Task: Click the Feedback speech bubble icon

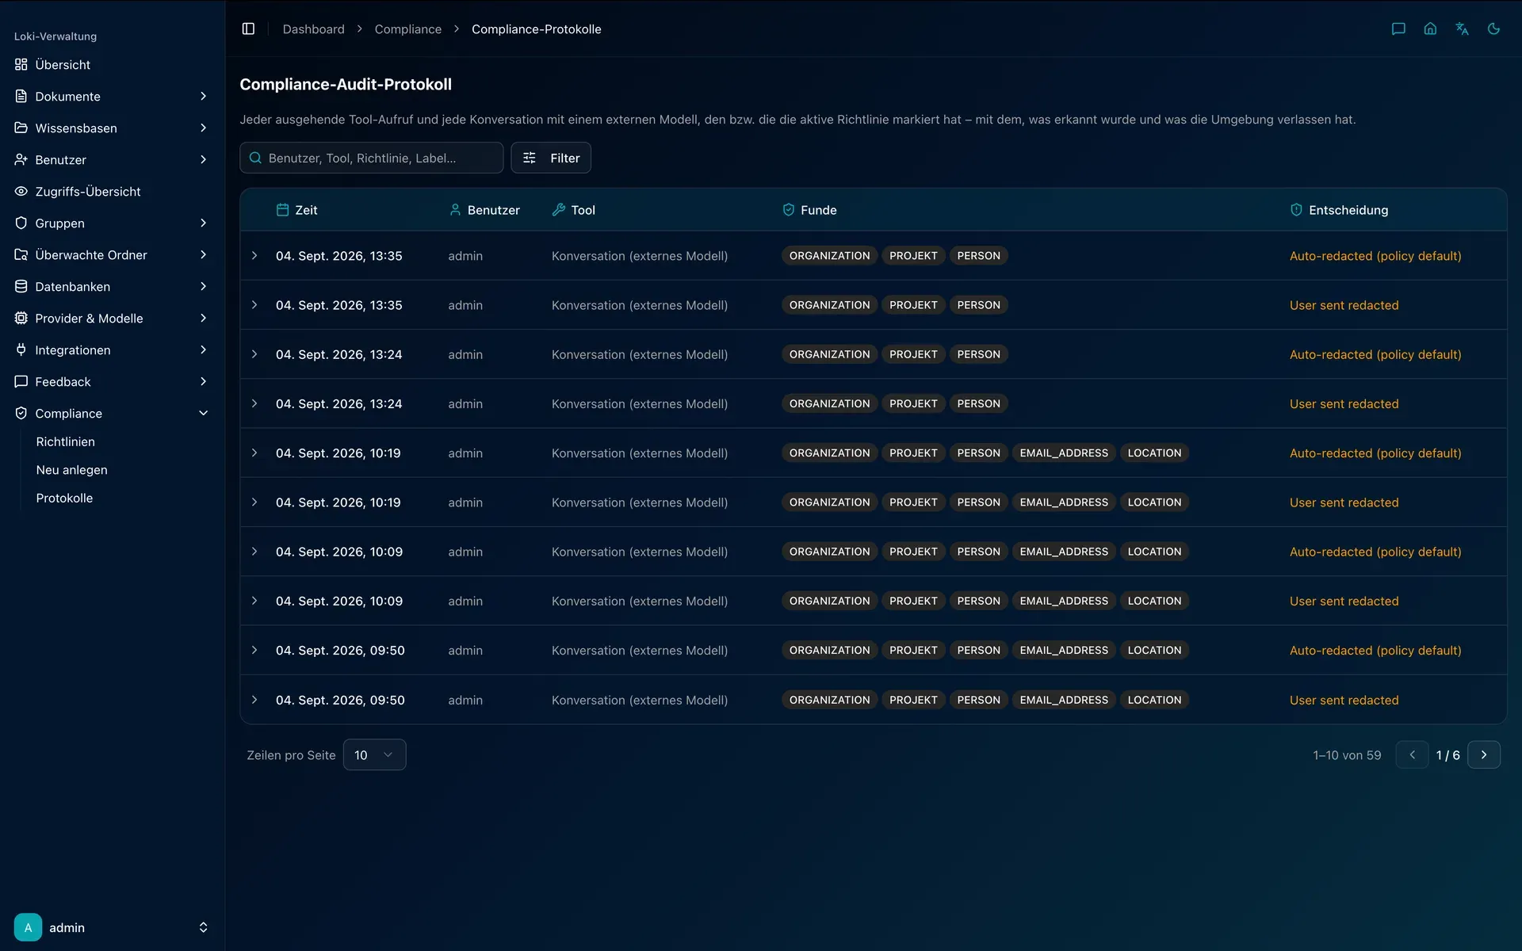Action: click(21, 381)
